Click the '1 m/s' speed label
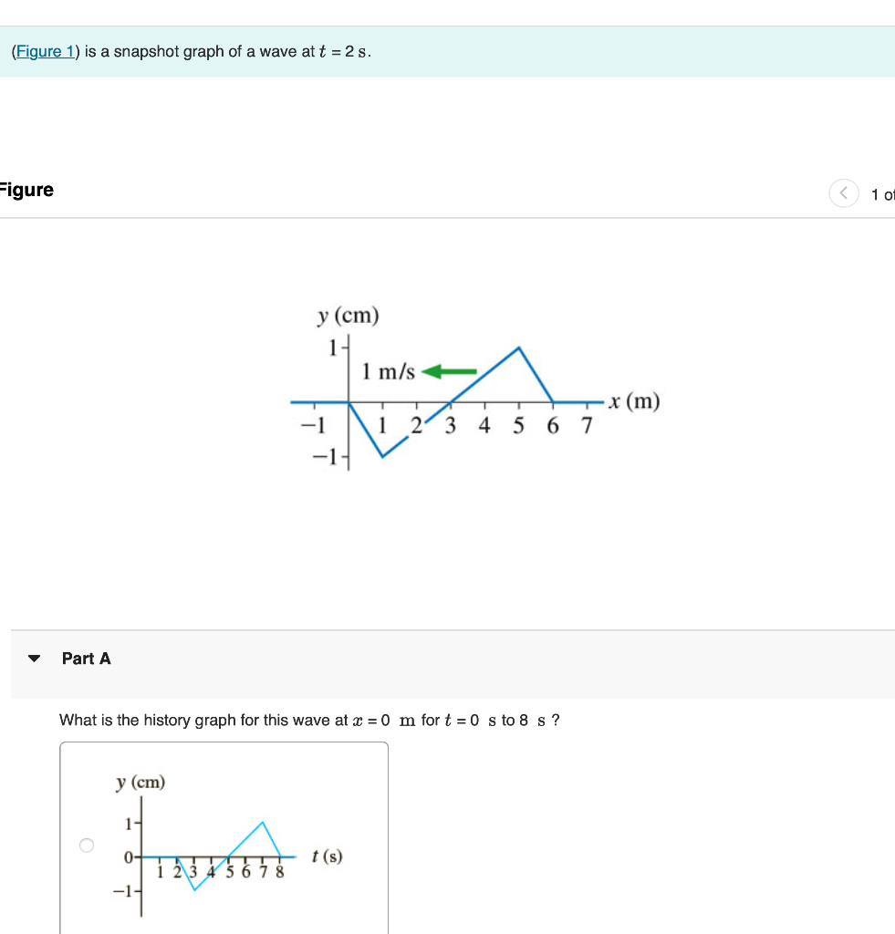 [x=388, y=372]
